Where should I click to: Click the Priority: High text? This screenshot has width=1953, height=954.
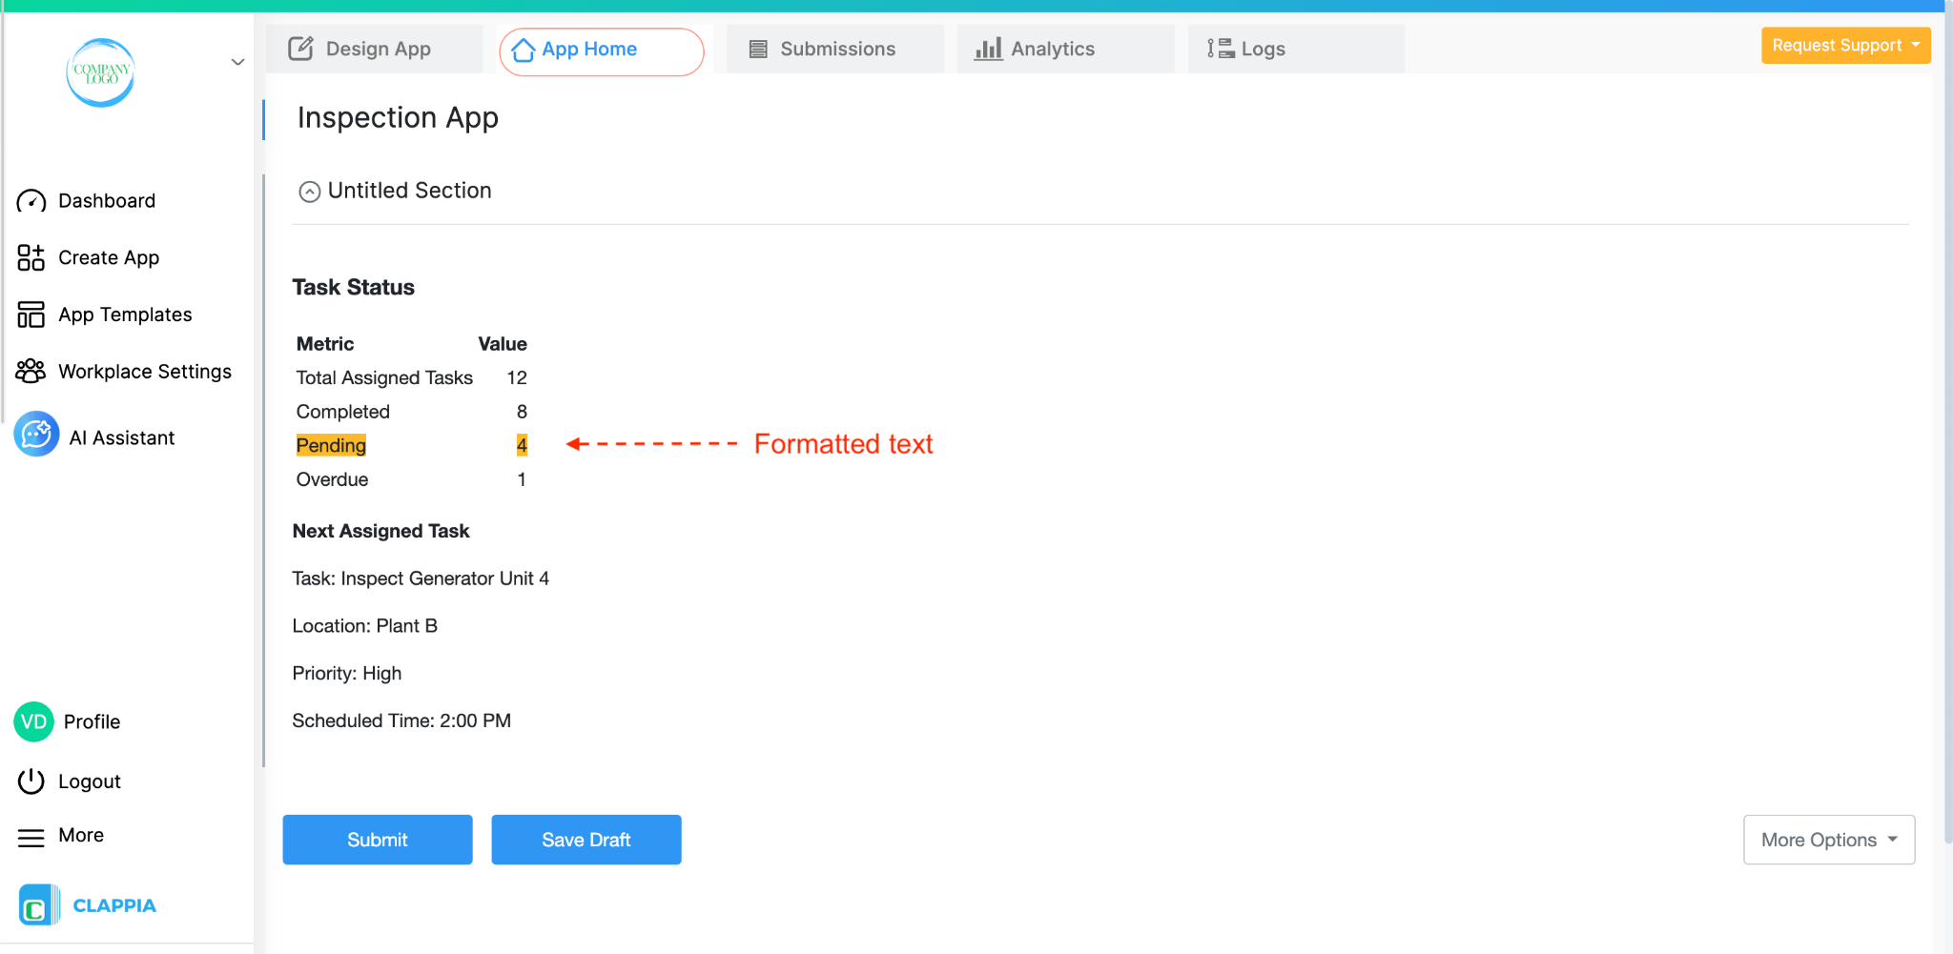click(346, 674)
